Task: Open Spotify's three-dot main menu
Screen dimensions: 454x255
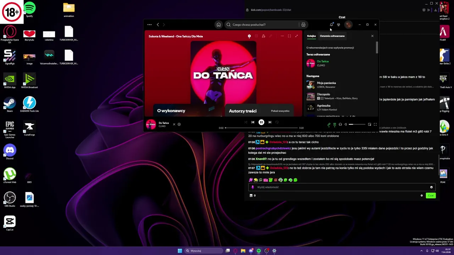Action: coord(149,25)
